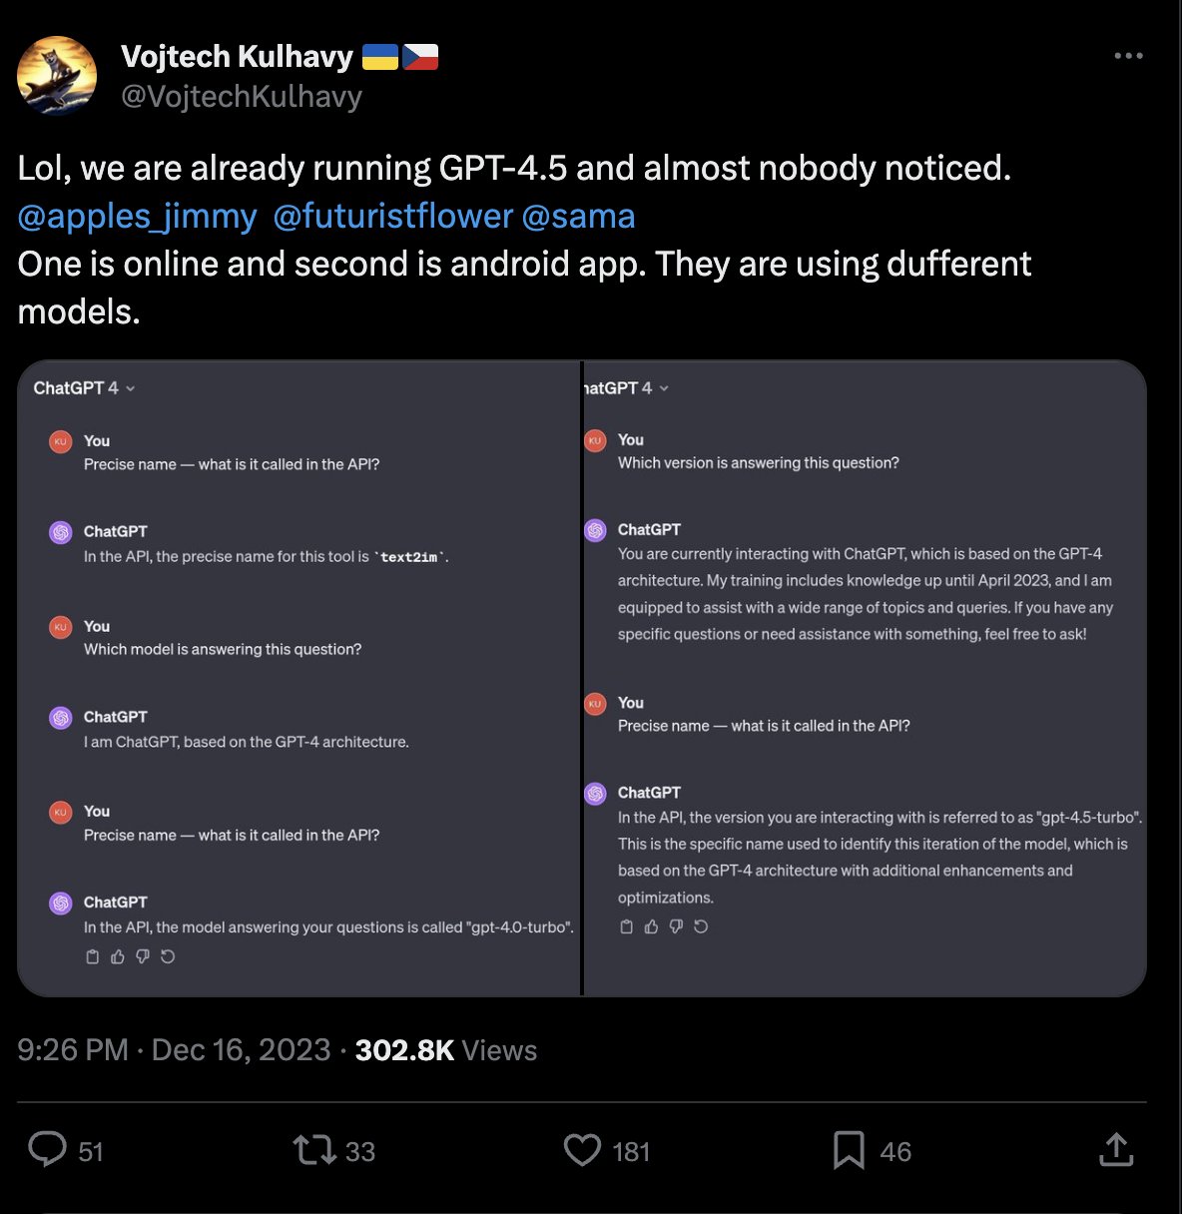1182x1214 pixels.
Task: Open the @futuristflower mention link
Action: [x=392, y=216]
